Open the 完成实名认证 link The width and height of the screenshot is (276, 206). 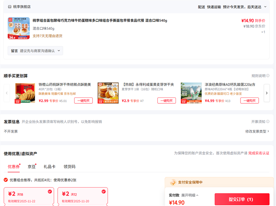coord(258,153)
